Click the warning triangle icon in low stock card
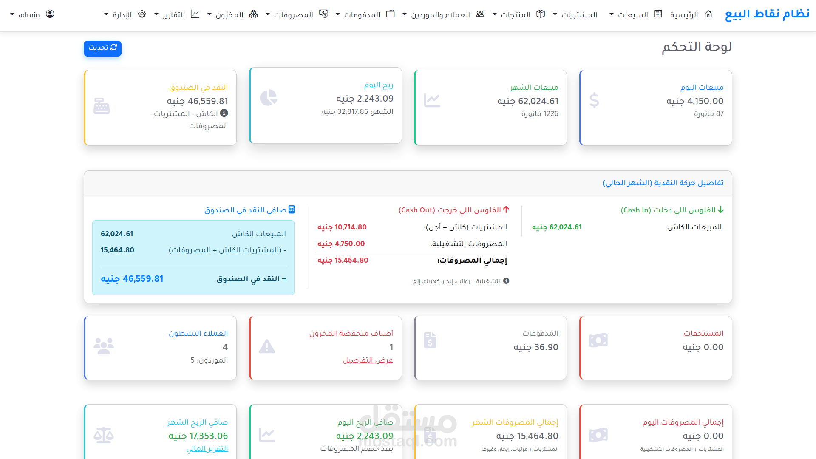This screenshot has width=816, height=459. point(267,346)
